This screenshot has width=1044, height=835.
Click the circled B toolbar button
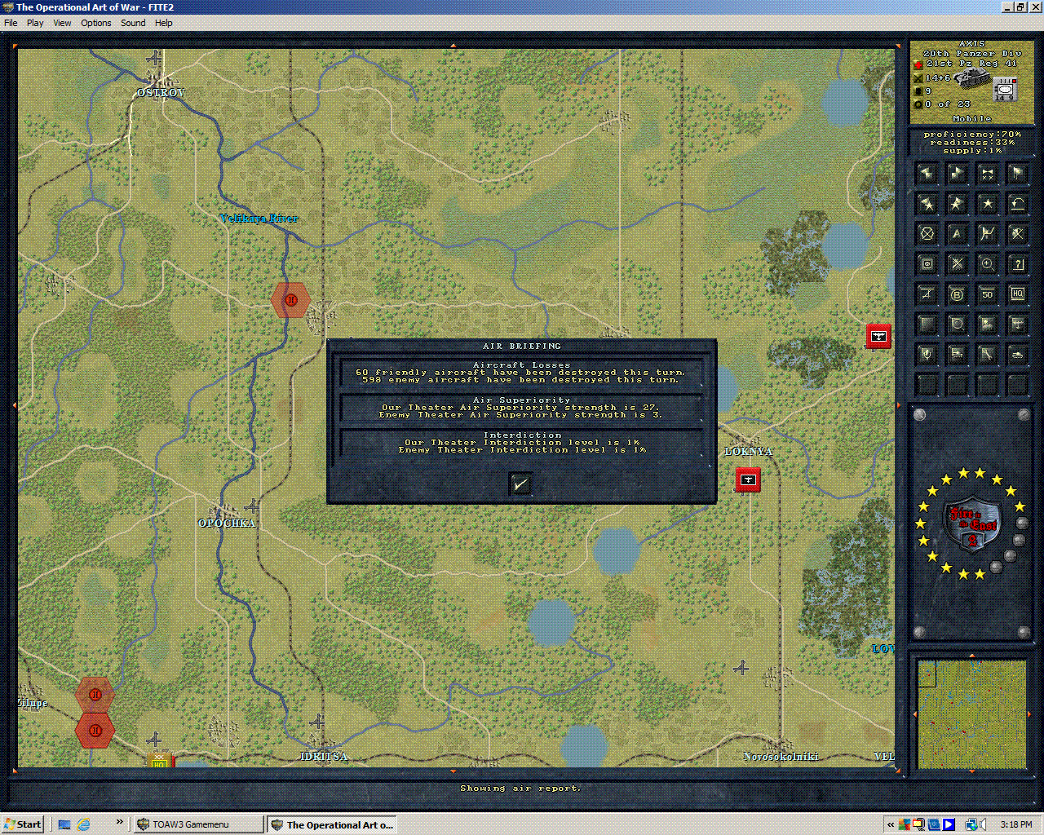click(x=958, y=294)
